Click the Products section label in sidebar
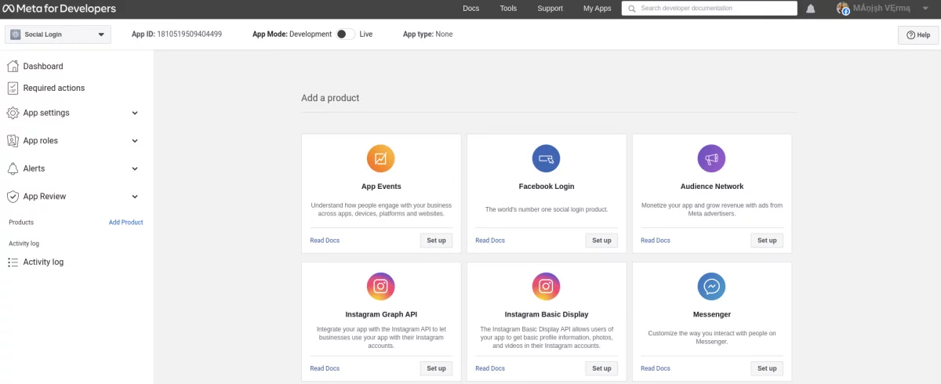941x384 pixels. point(21,223)
